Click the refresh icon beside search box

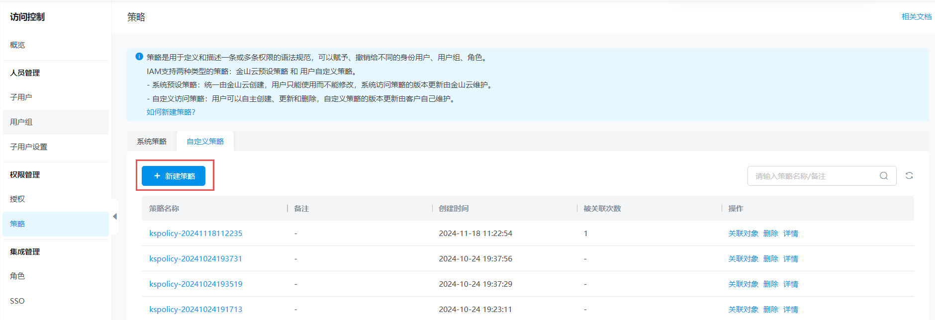point(909,176)
